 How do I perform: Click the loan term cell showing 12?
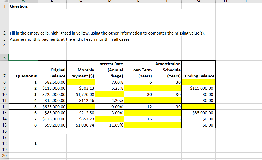138,107
